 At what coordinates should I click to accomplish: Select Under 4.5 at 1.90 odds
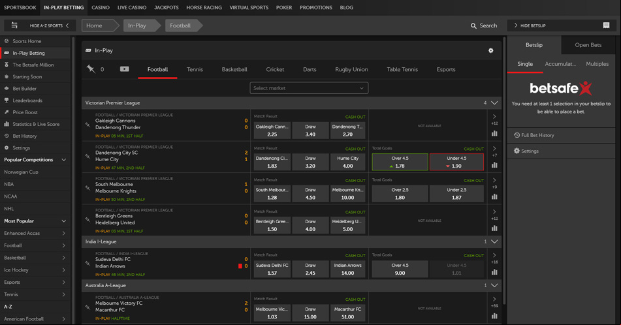[x=456, y=162]
